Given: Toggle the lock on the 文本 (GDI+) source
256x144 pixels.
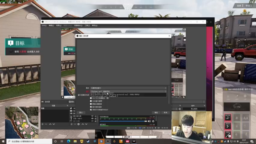Looking at the screenshot, I should pos(95,118).
